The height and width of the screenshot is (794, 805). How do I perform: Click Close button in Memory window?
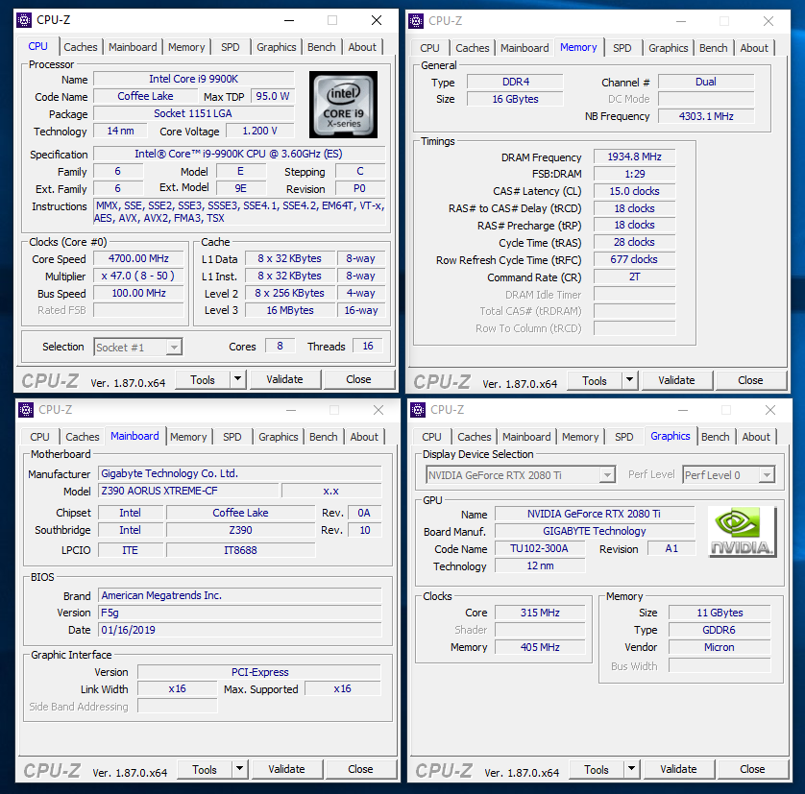pos(750,380)
